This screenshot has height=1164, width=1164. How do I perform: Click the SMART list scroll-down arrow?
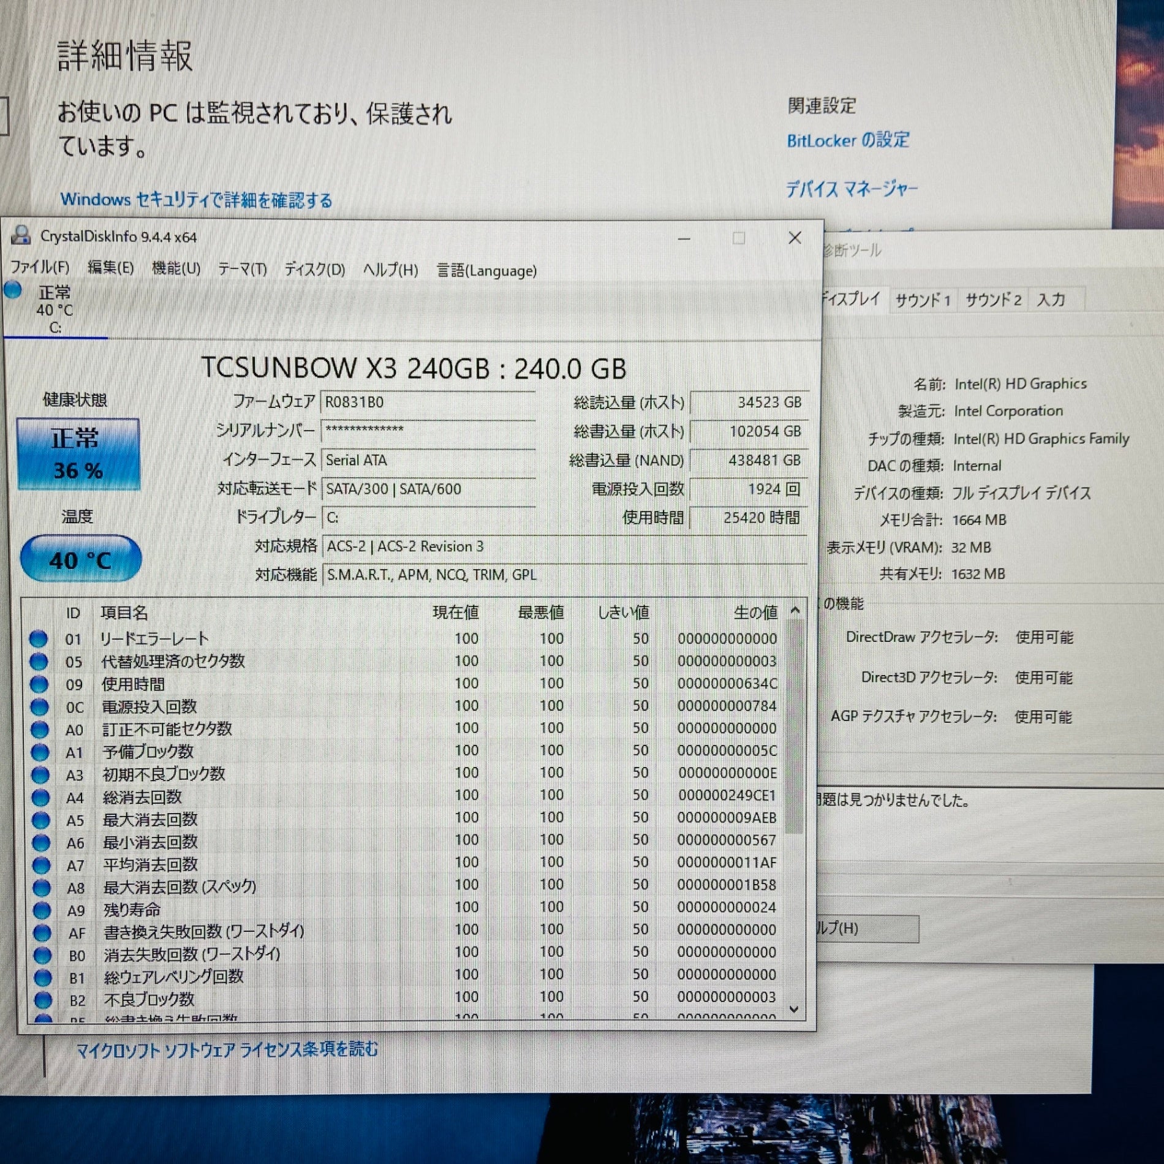794,1009
